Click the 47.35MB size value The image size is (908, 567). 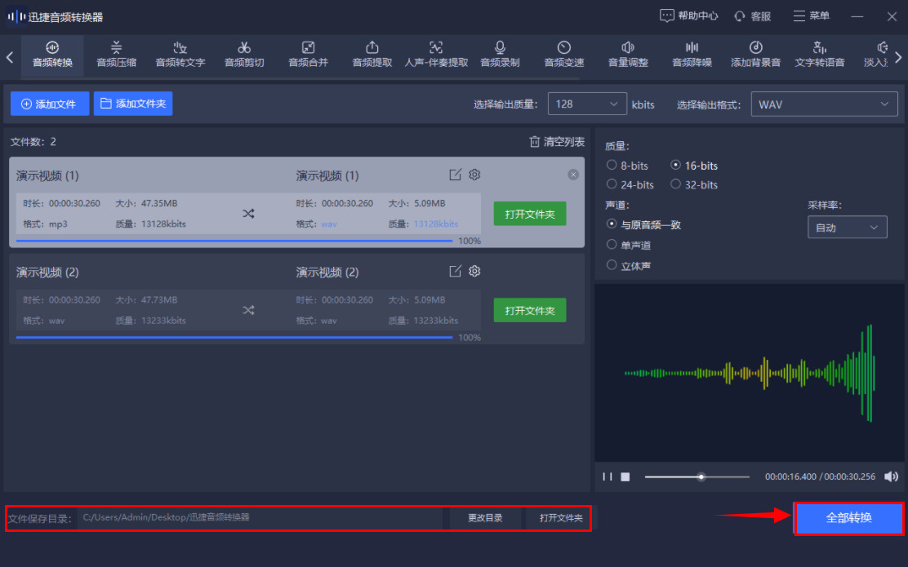[159, 204]
